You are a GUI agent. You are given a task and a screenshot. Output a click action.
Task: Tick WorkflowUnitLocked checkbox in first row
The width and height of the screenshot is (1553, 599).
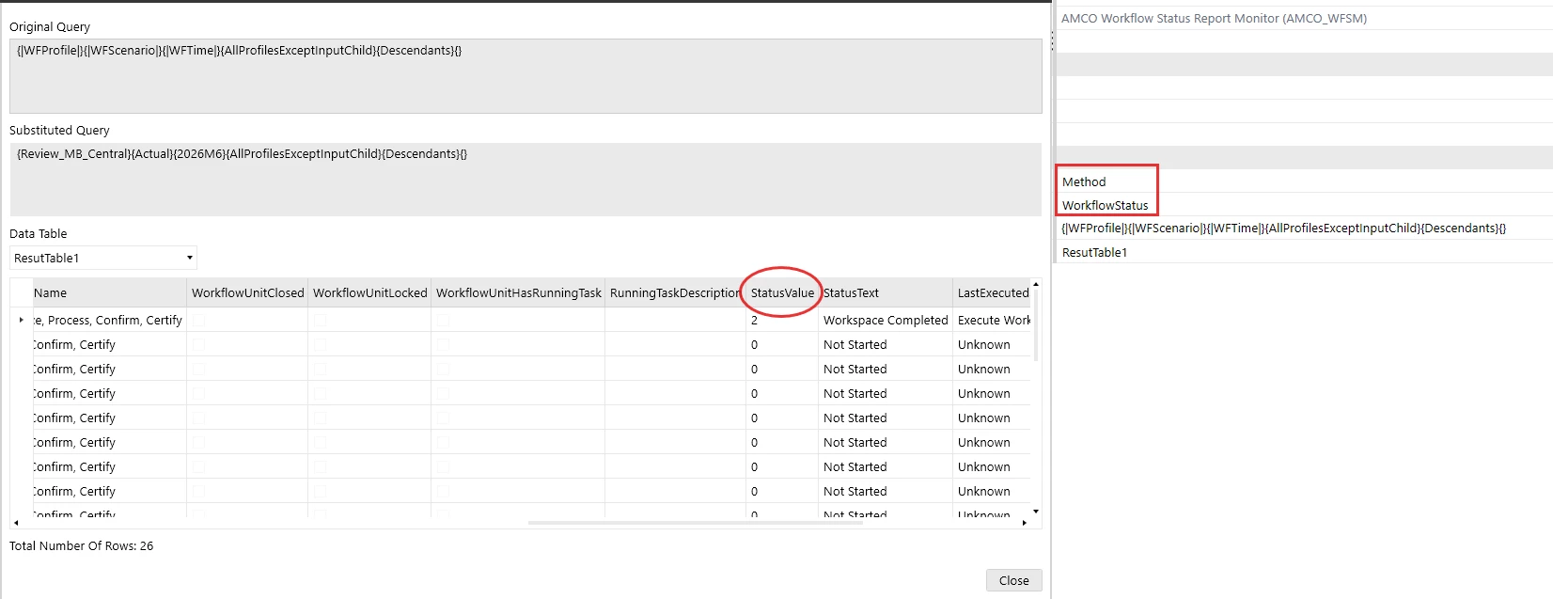coord(320,320)
